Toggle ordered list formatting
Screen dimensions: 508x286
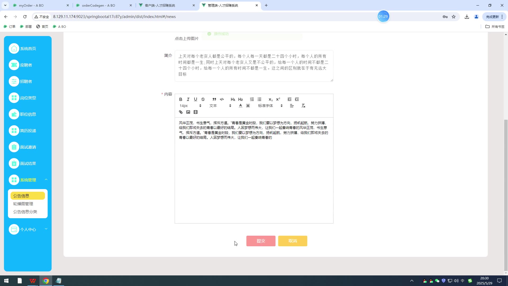(252, 99)
